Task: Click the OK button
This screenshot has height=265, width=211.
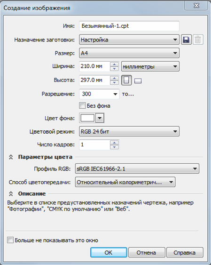Action: coord(109,252)
